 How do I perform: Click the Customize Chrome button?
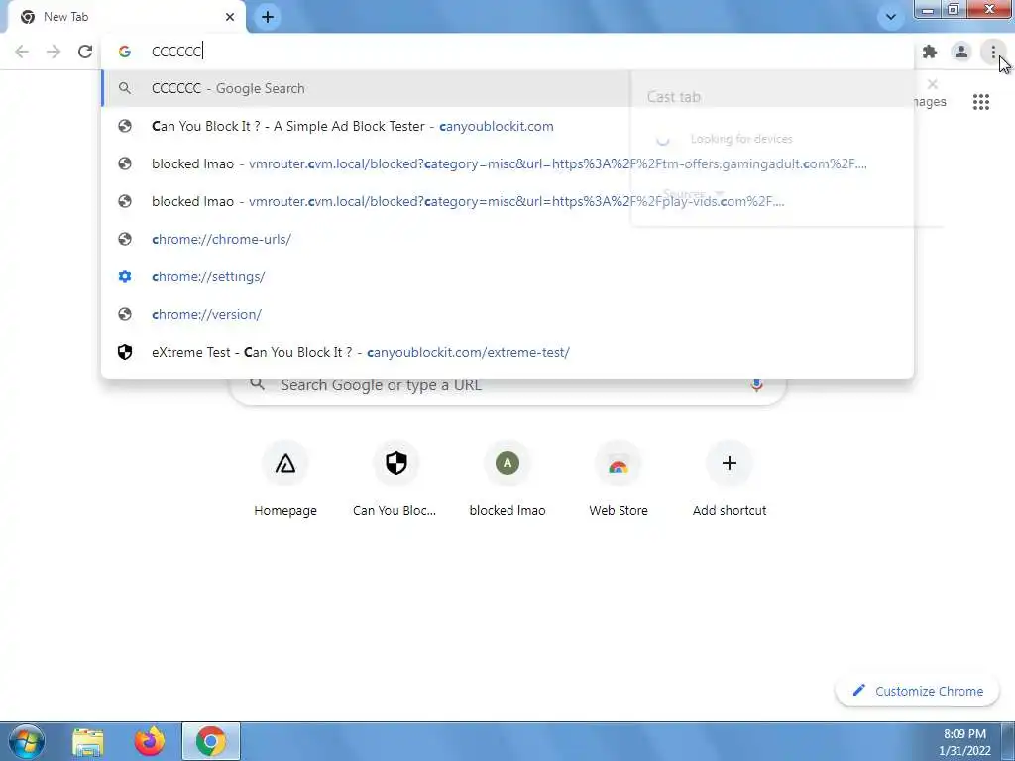pyautogui.click(x=919, y=691)
